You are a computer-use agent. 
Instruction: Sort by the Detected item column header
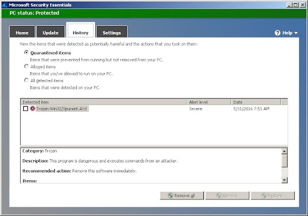103,102
